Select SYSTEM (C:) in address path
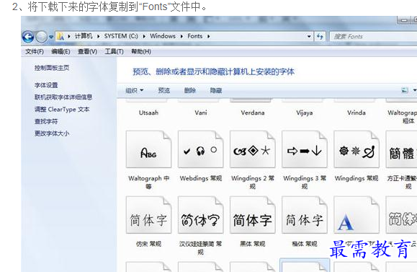The height and width of the screenshot is (272, 417). click(x=121, y=36)
